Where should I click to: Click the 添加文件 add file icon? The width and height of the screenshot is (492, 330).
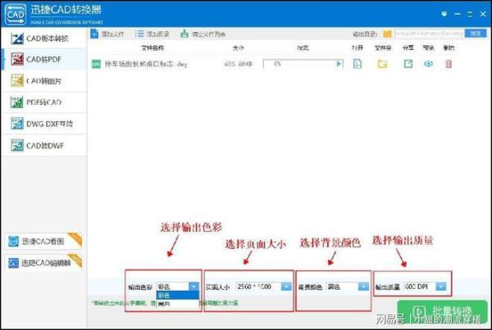94,34
